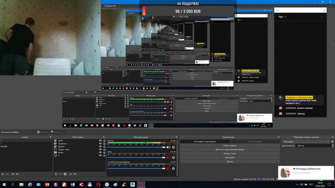This screenshot has width=335, height=188.
Task: Move scene down in Scenes panel
Action: point(17,174)
